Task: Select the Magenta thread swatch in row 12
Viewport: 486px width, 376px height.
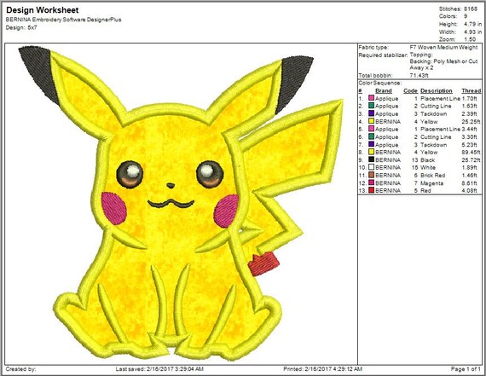Action: tap(371, 183)
